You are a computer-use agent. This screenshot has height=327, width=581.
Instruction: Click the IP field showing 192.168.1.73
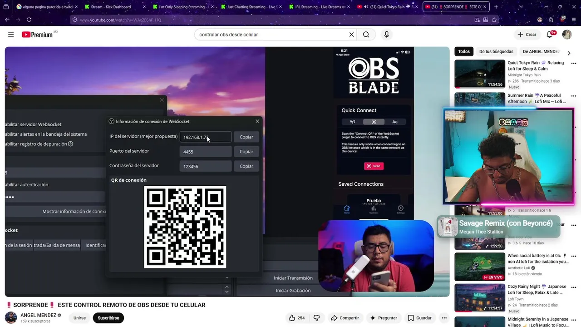(x=206, y=137)
